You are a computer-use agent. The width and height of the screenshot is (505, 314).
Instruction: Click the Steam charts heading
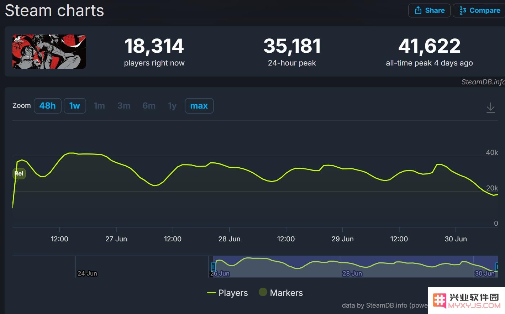pos(54,10)
